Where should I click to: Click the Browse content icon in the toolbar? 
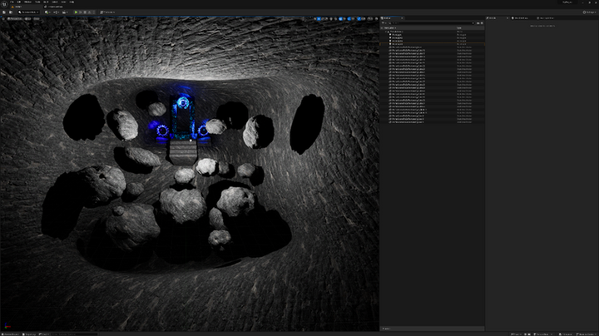(x=11, y=12)
